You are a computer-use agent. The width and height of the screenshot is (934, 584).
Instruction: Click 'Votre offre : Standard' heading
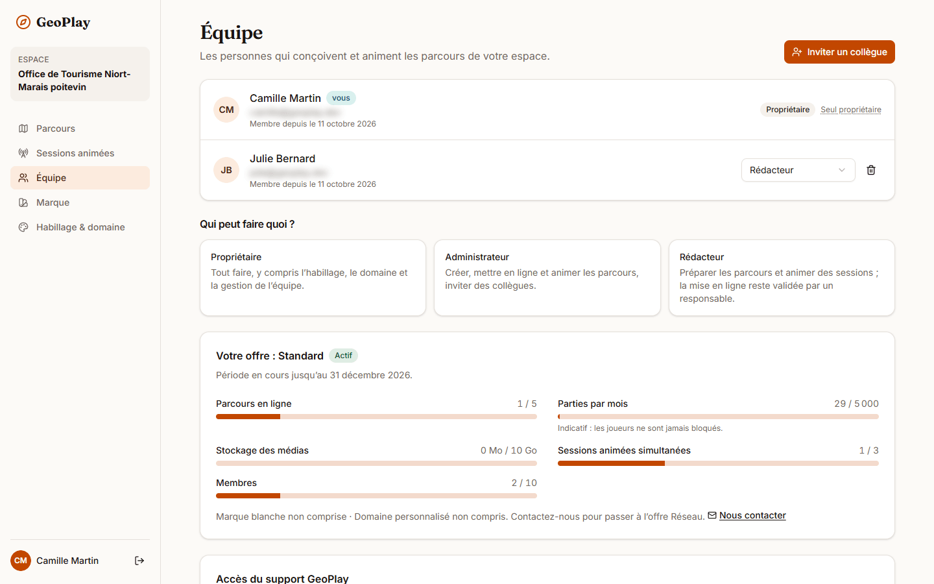click(270, 356)
